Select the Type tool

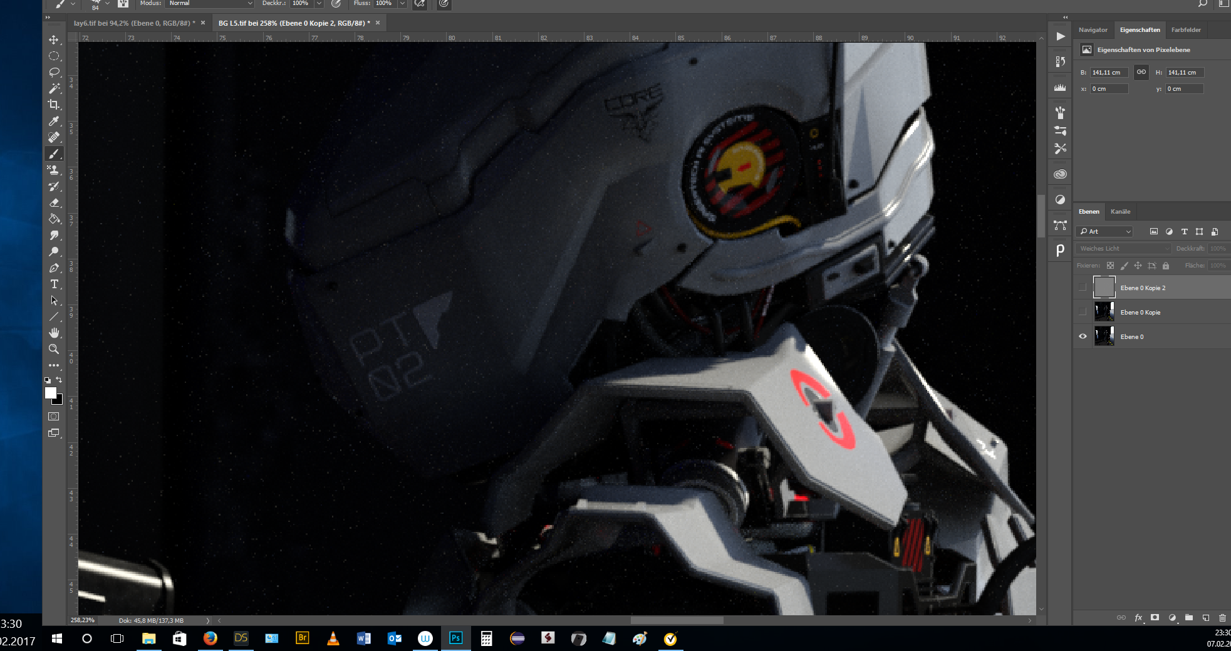(x=54, y=284)
